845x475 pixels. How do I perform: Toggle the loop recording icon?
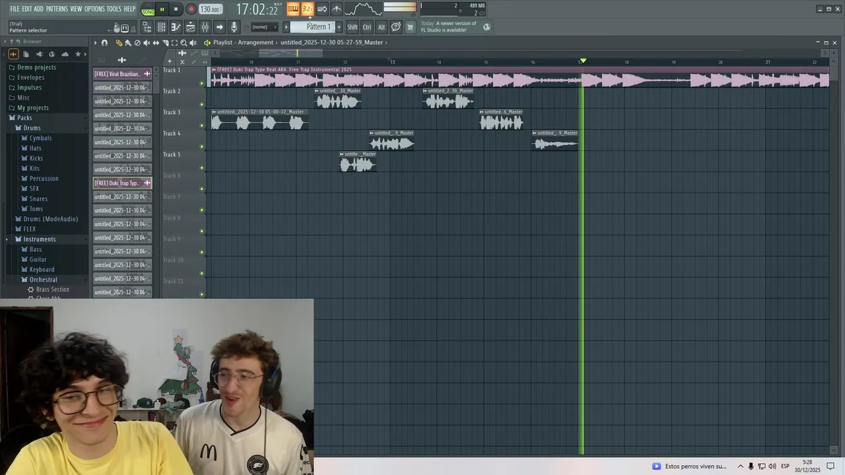pos(321,9)
